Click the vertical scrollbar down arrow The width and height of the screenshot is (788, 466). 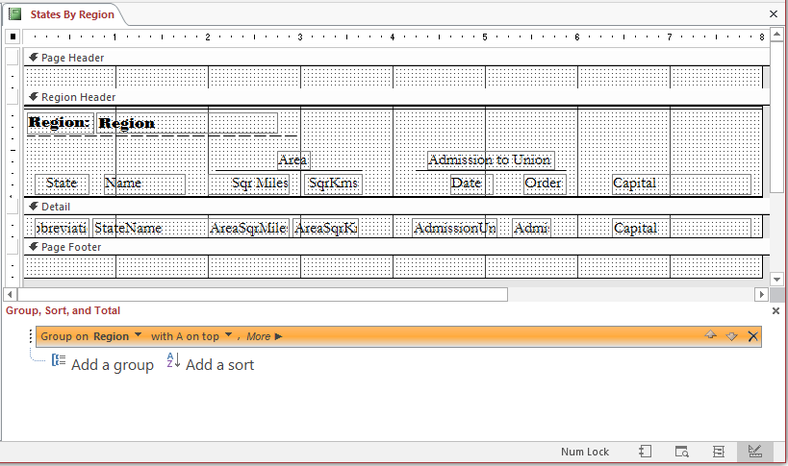click(x=777, y=280)
